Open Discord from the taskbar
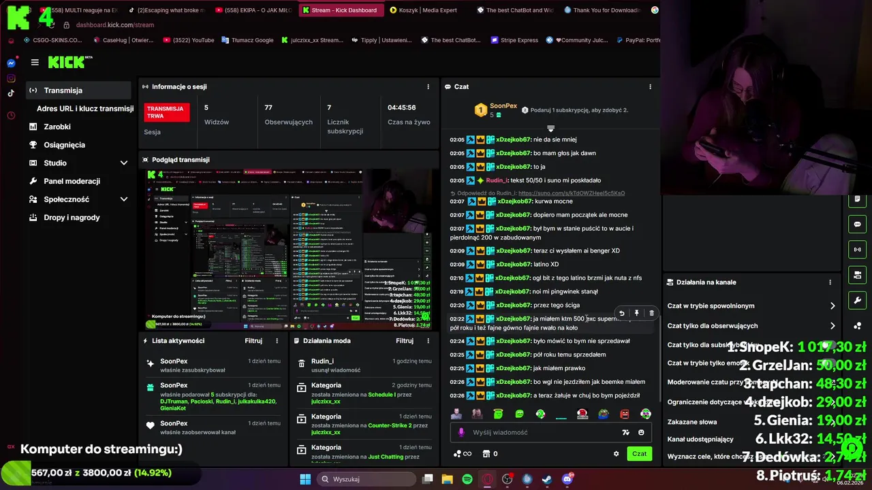This screenshot has width=872, height=490. point(567,479)
